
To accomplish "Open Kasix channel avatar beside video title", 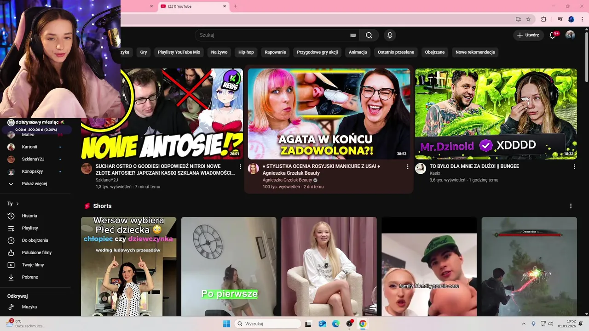I will point(421,168).
